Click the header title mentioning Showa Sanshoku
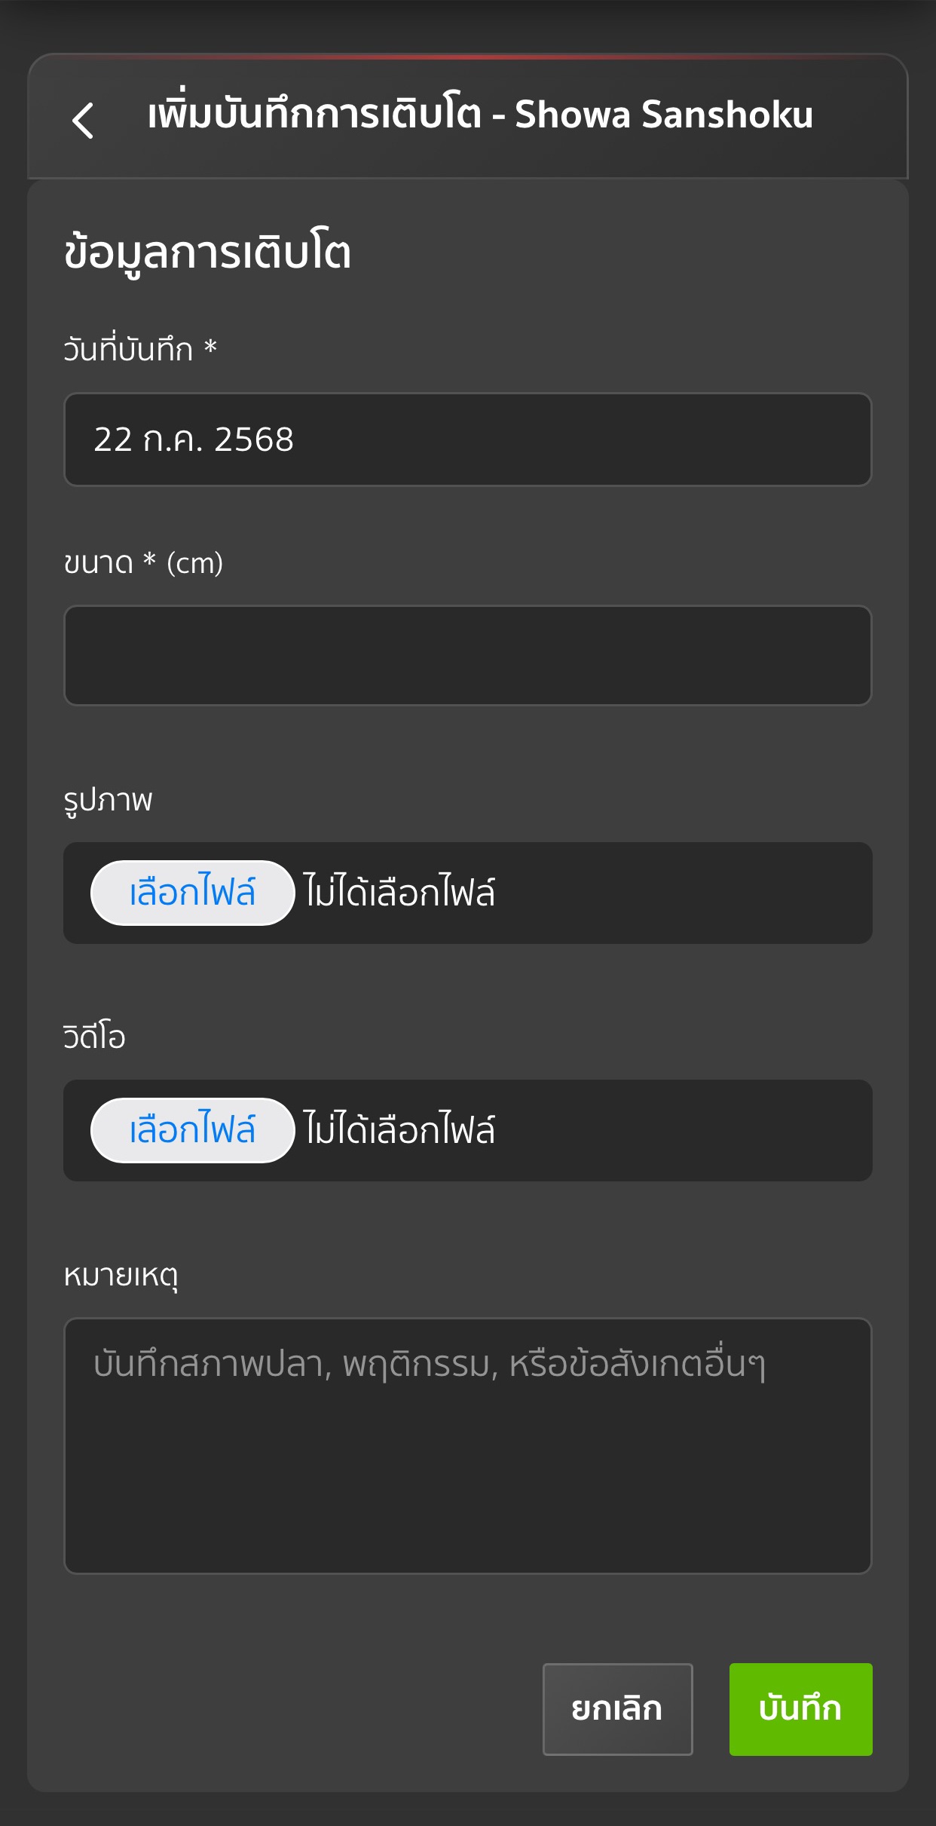Viewport: 936px width, 1826px height. coord(480,115)
